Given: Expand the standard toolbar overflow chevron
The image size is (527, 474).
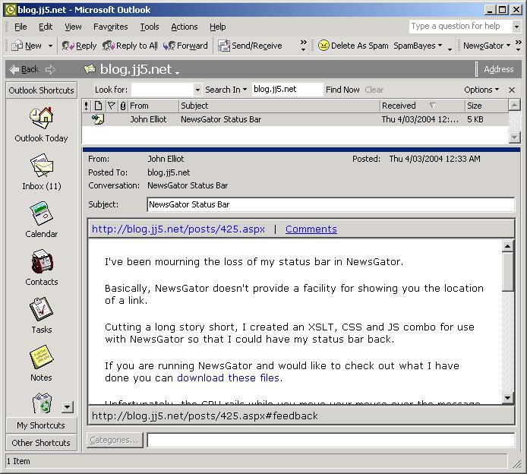Looking at the screenshot, I should click(303, 46).
